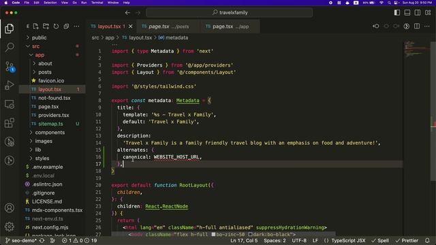The height and width of the screenshot is (245, 436).
Task: Go to line via Ln 17, Col 5
Action: click(x=244, y=240)
